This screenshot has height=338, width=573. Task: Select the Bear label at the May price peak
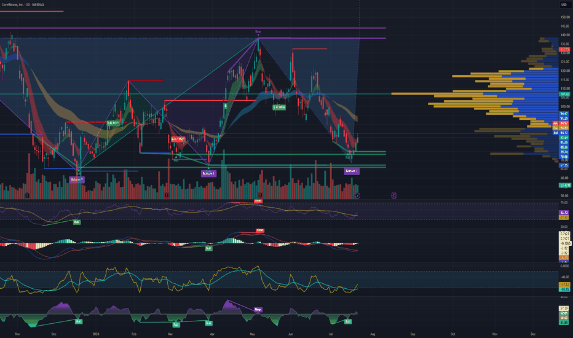point(258,32)
